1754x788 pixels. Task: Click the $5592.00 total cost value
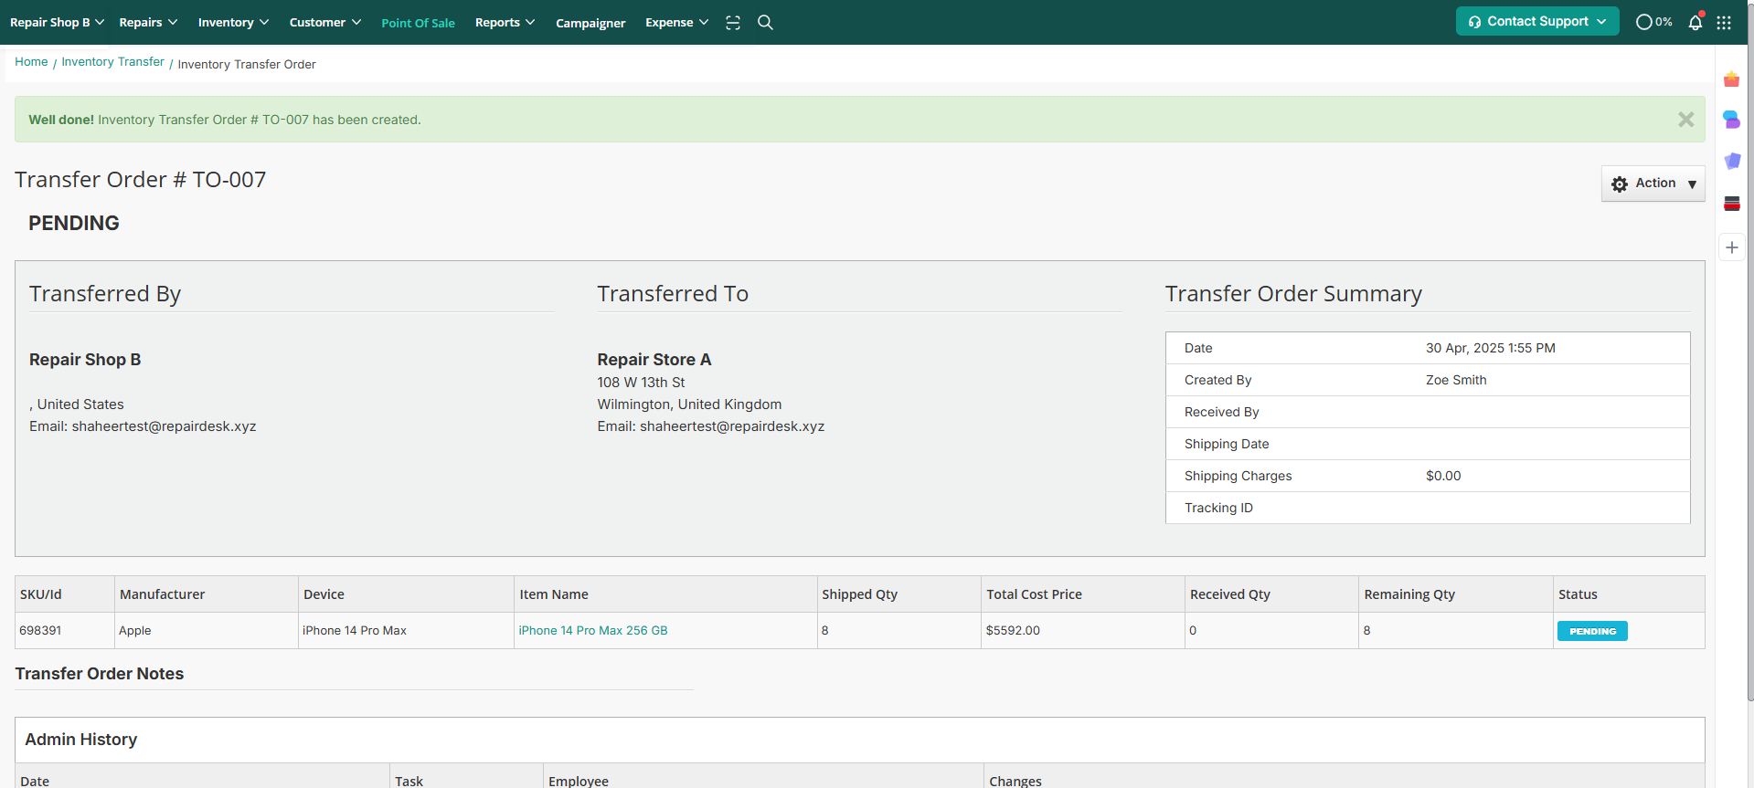click(1013, 631)
